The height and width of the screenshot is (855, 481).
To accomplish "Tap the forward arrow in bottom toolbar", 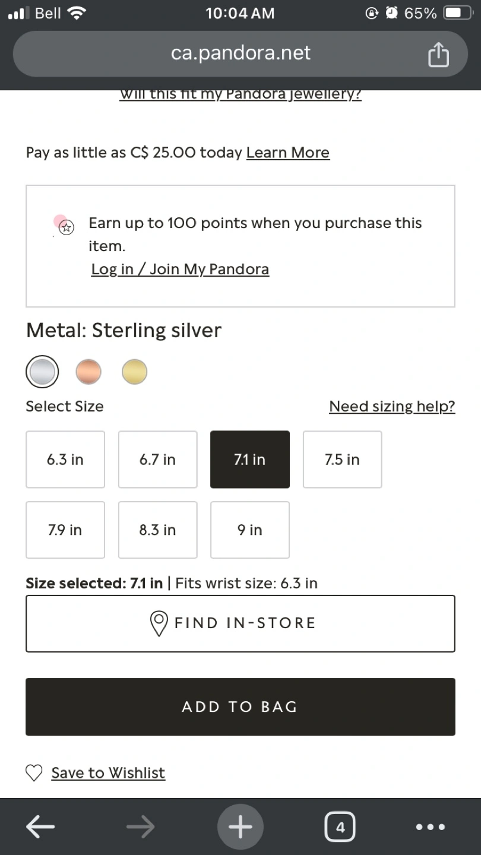I will [x=141, y=826].
